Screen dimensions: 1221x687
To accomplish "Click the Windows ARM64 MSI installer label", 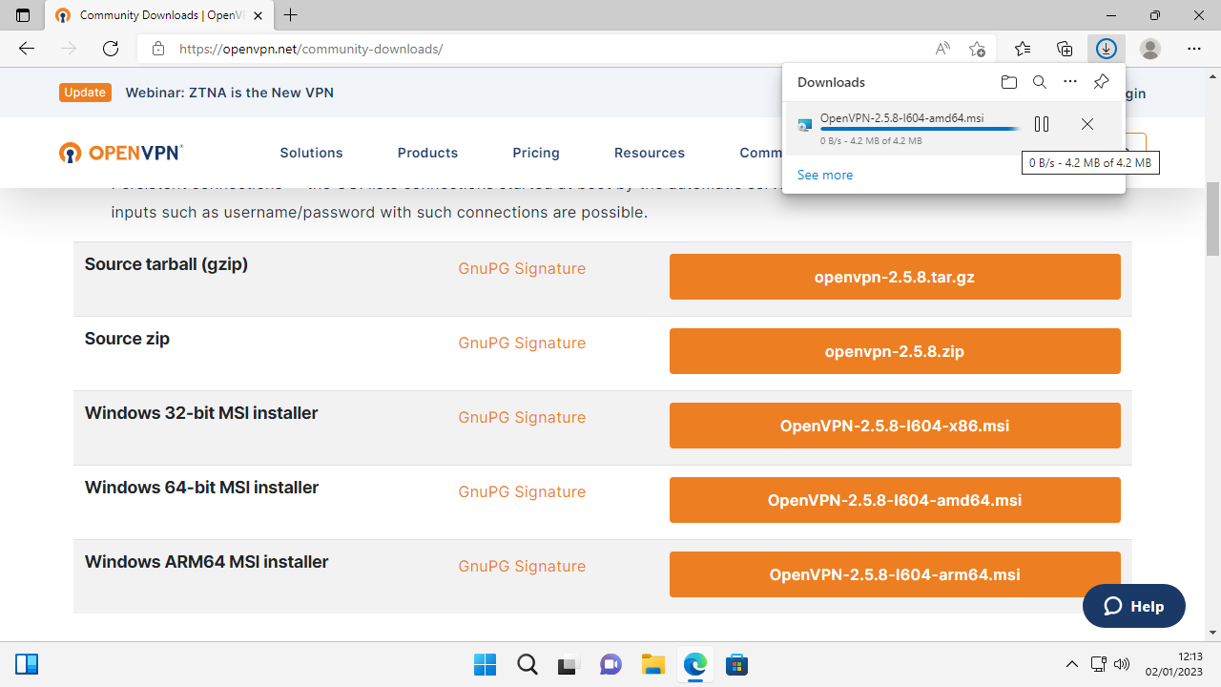I will tap(206, 562).
